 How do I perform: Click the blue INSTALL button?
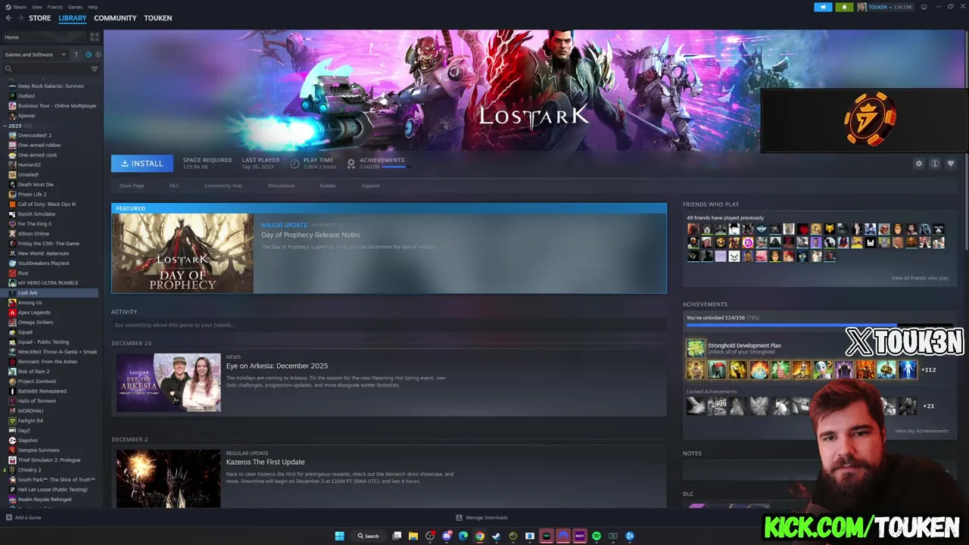142,163
